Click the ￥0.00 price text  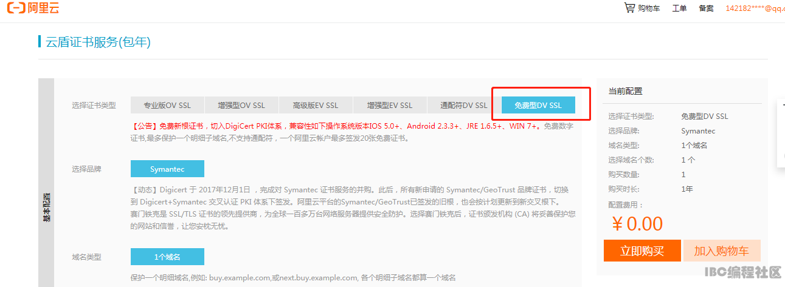click(x=637, y=223)
